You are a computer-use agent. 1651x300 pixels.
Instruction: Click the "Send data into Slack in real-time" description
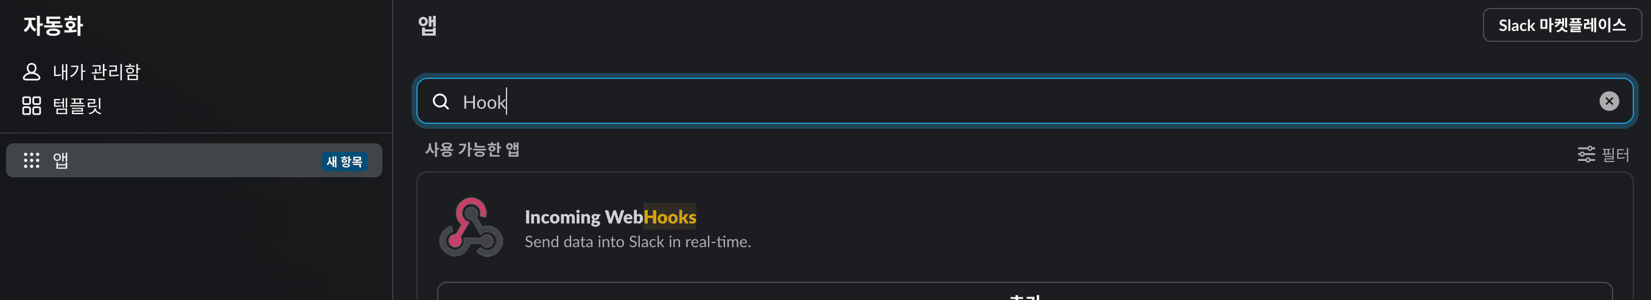coord(638,242)
